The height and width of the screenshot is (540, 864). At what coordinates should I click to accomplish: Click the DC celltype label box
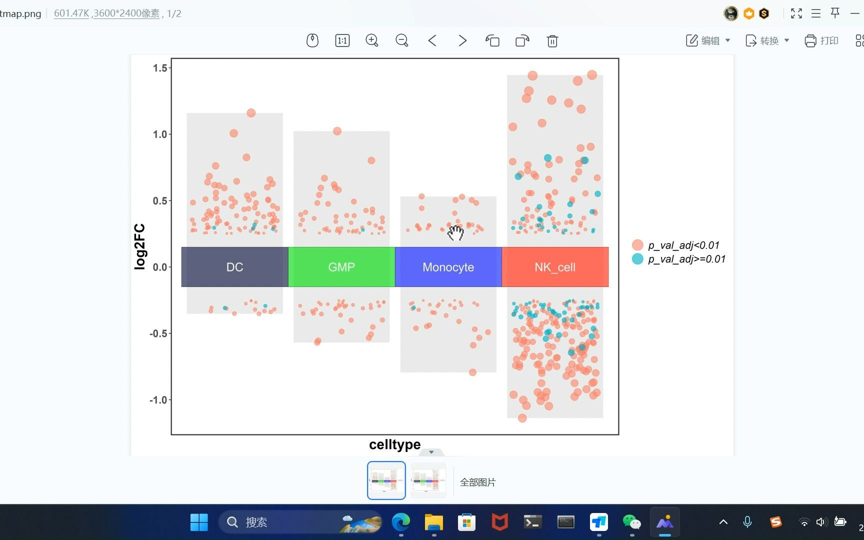click(x=234, y=267)
